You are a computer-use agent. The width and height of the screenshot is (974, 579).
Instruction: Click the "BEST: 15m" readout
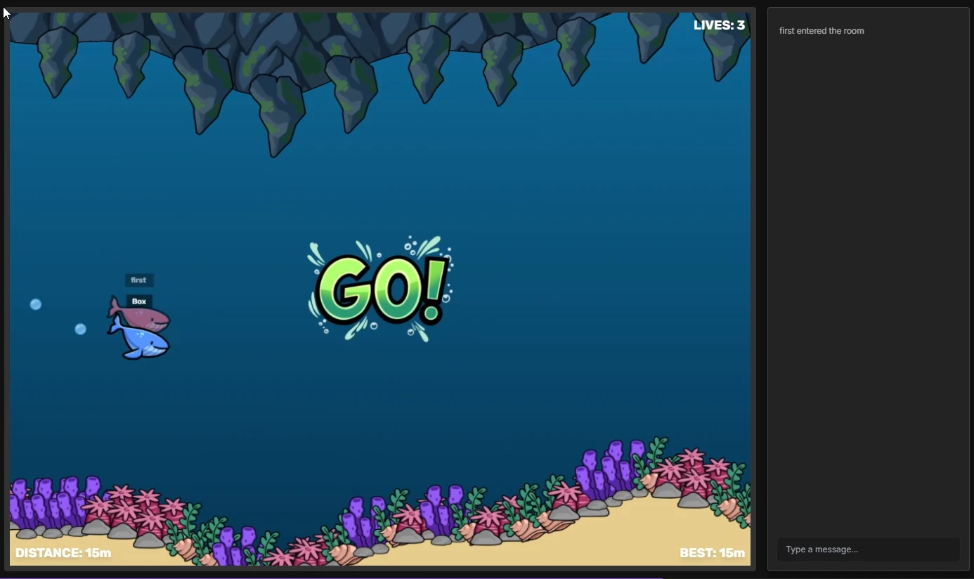(x=712, y=553)
